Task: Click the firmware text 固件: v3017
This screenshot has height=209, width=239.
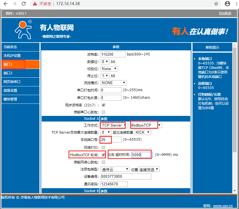Action: click(x=16, y=14)
